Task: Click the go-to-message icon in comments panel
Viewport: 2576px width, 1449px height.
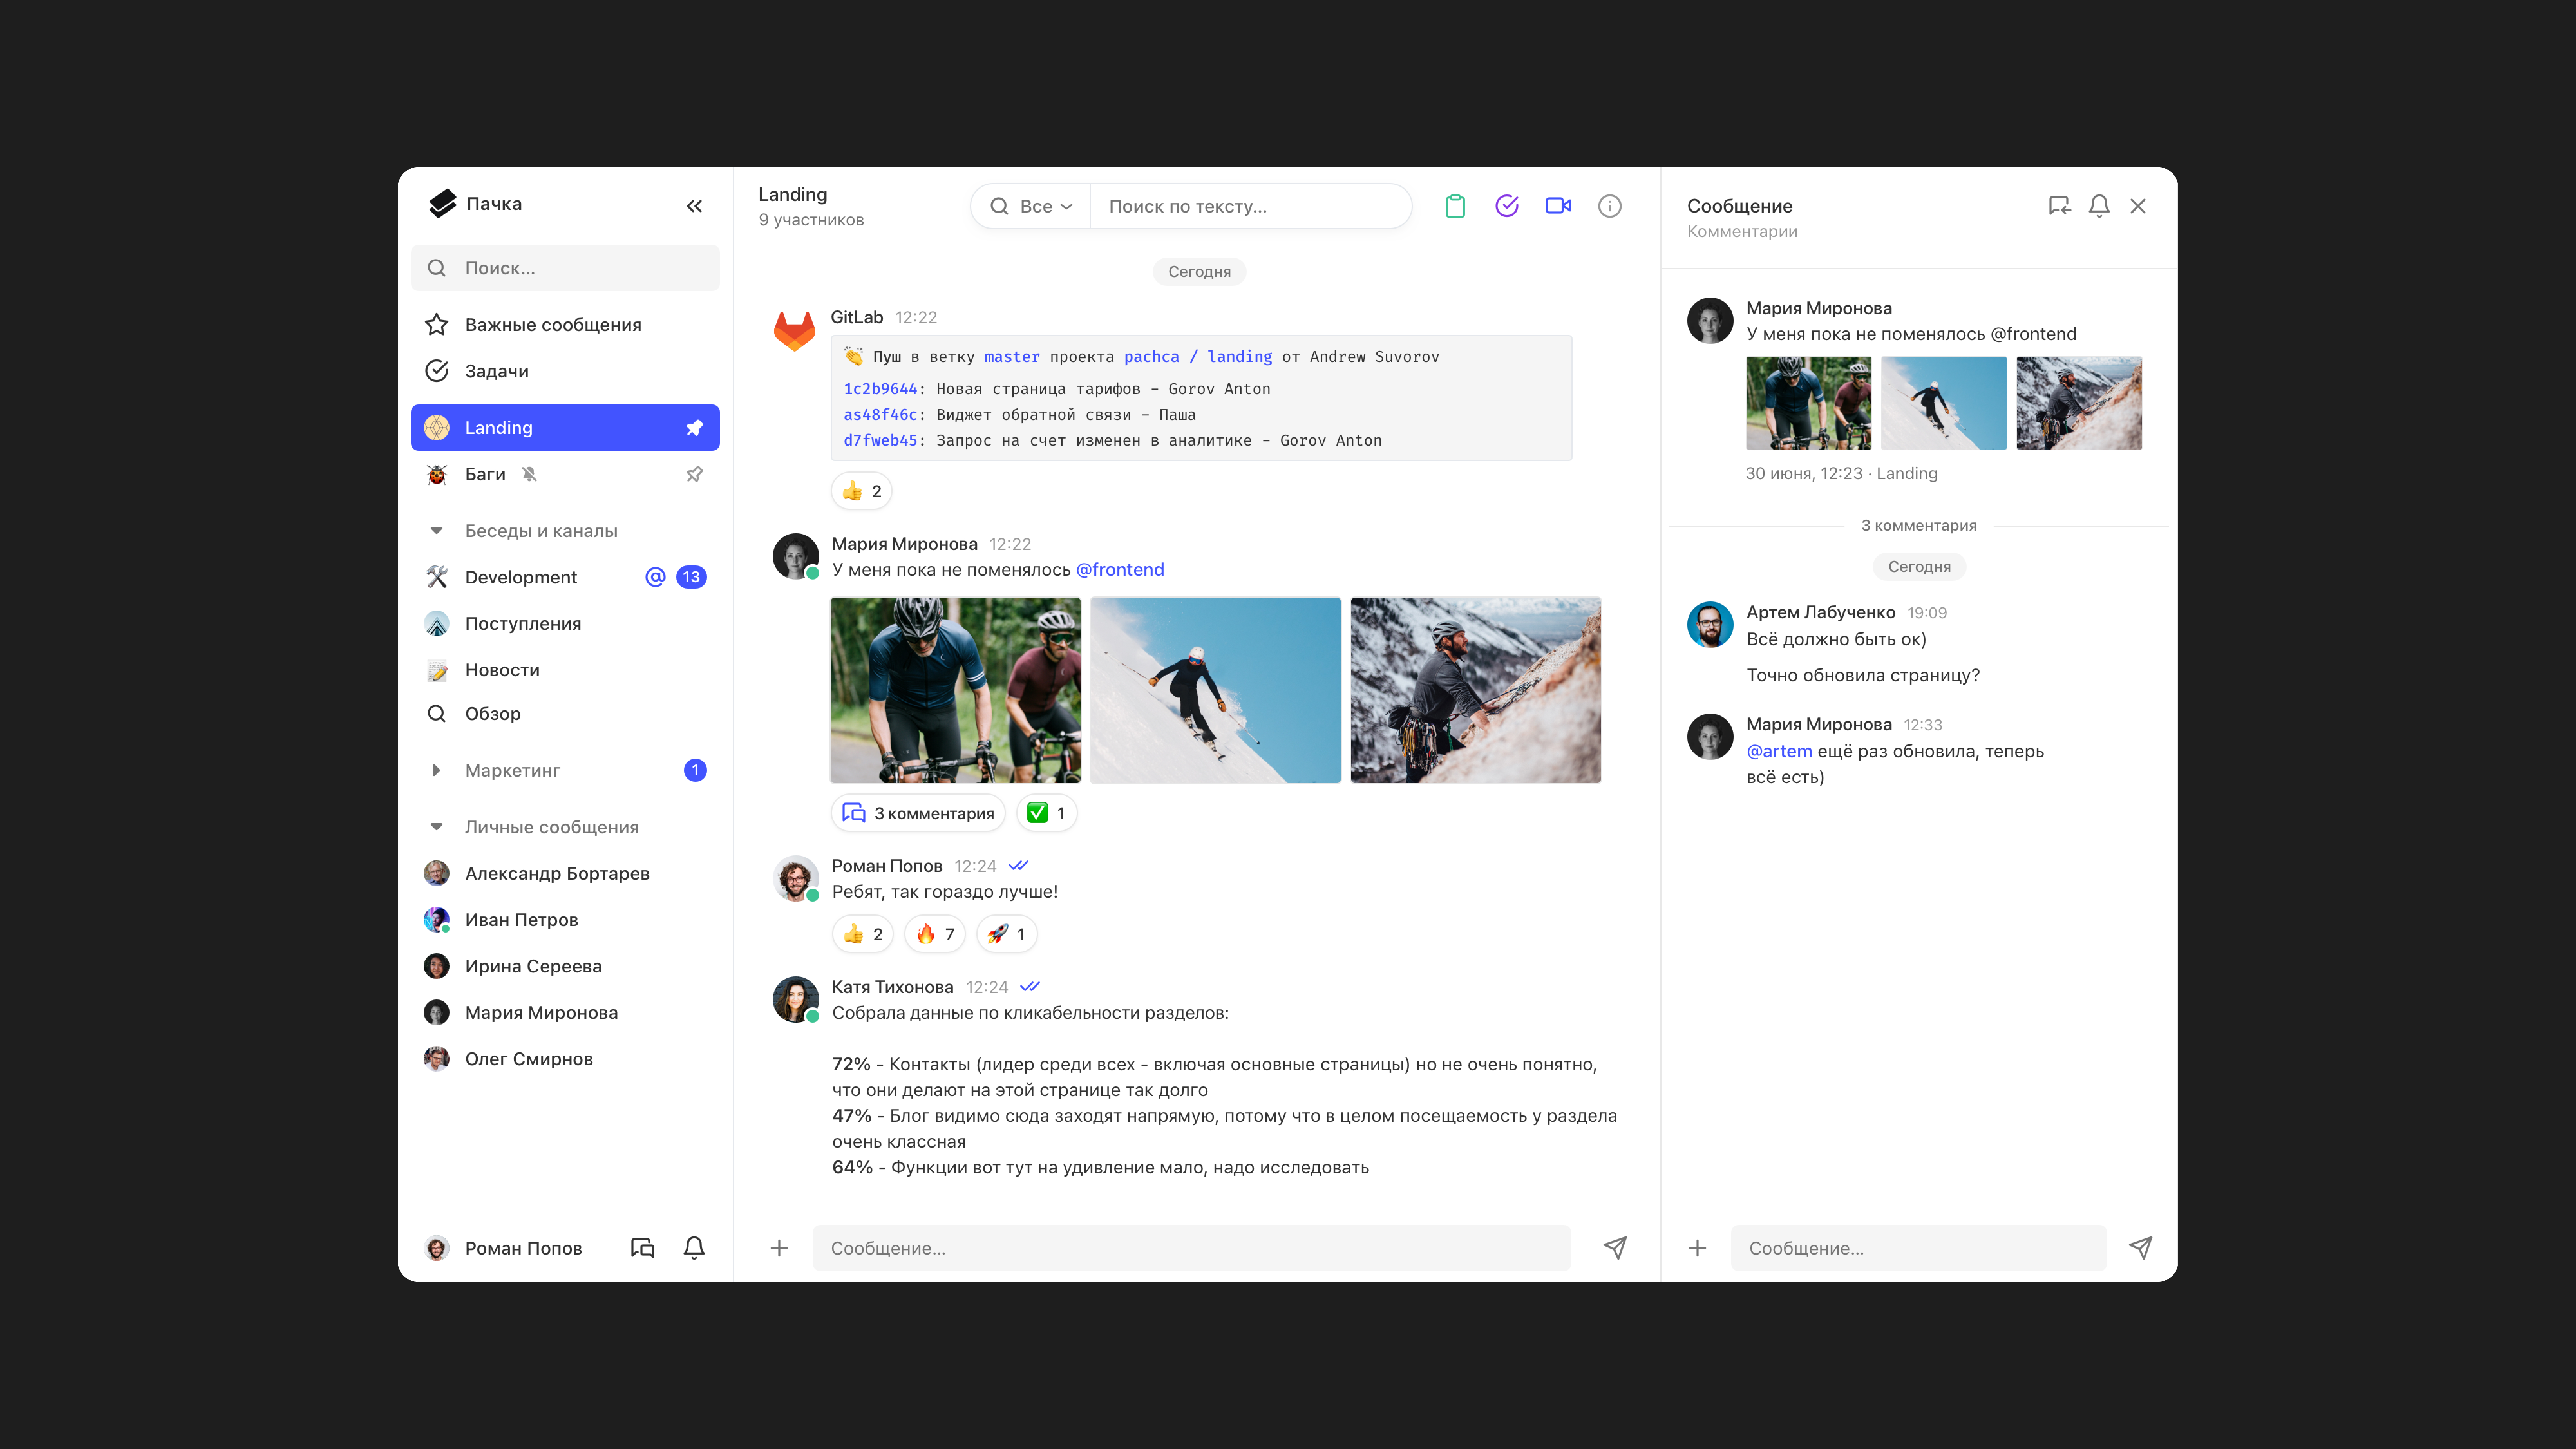Action: coord(2059,206)
